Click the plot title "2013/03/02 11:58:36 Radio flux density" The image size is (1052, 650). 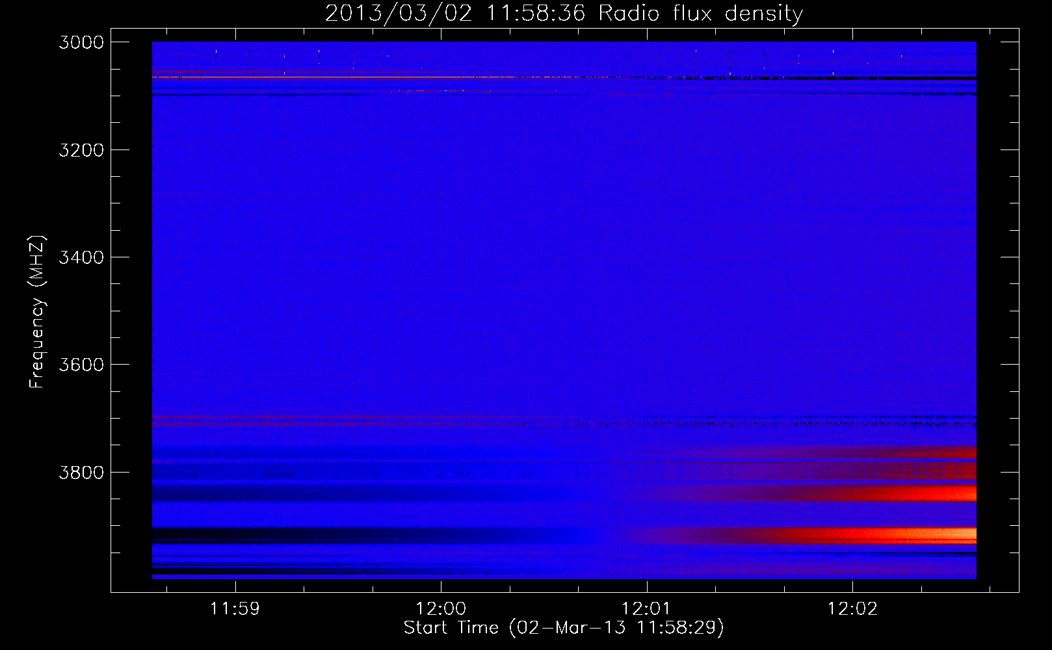[564, 13]
